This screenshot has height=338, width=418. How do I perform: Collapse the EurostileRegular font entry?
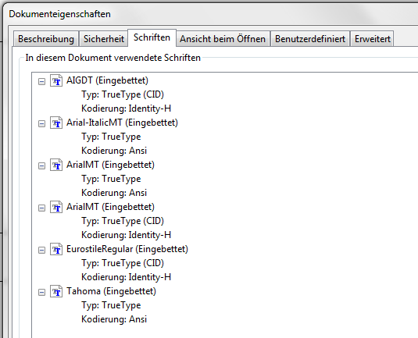[42, 250]
